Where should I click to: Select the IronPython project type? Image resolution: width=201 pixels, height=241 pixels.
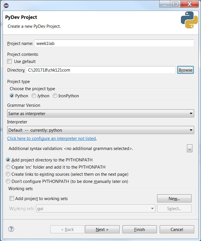pos(55,96)
